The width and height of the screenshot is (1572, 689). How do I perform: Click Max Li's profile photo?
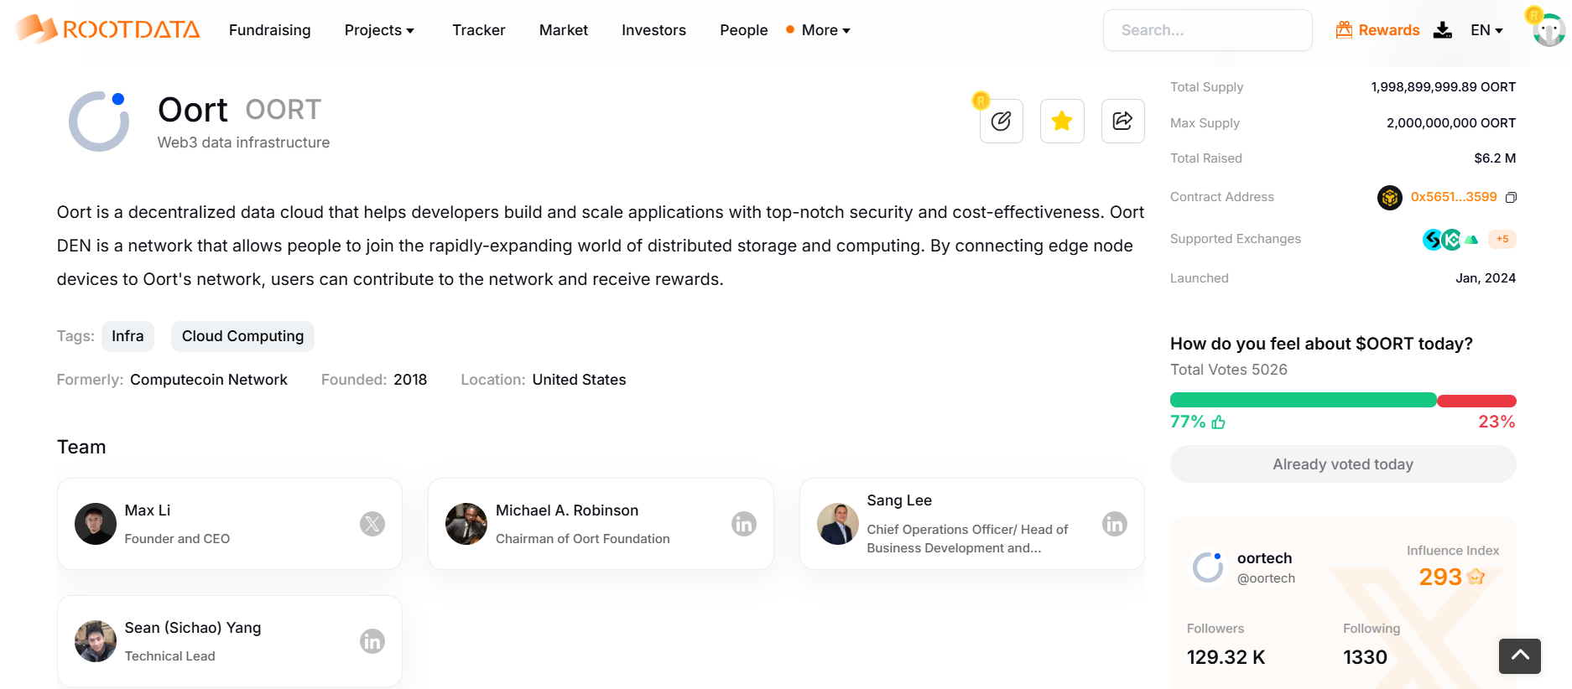click(x=96, y=524)
